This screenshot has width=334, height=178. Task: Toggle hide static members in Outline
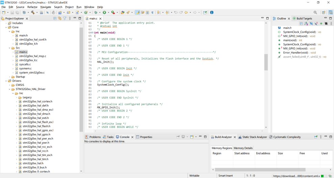316,24
